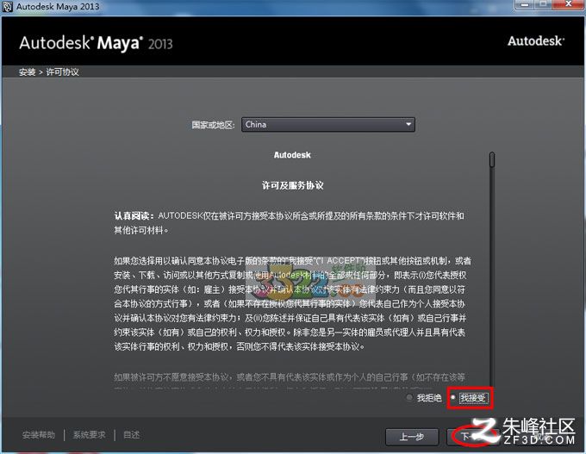
Task: Click the Autodesk heading in the agreement
Action: (x=292, y=155)
